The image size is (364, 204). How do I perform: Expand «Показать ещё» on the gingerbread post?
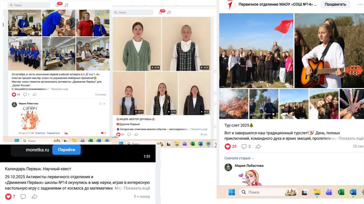tap(60, 89)
